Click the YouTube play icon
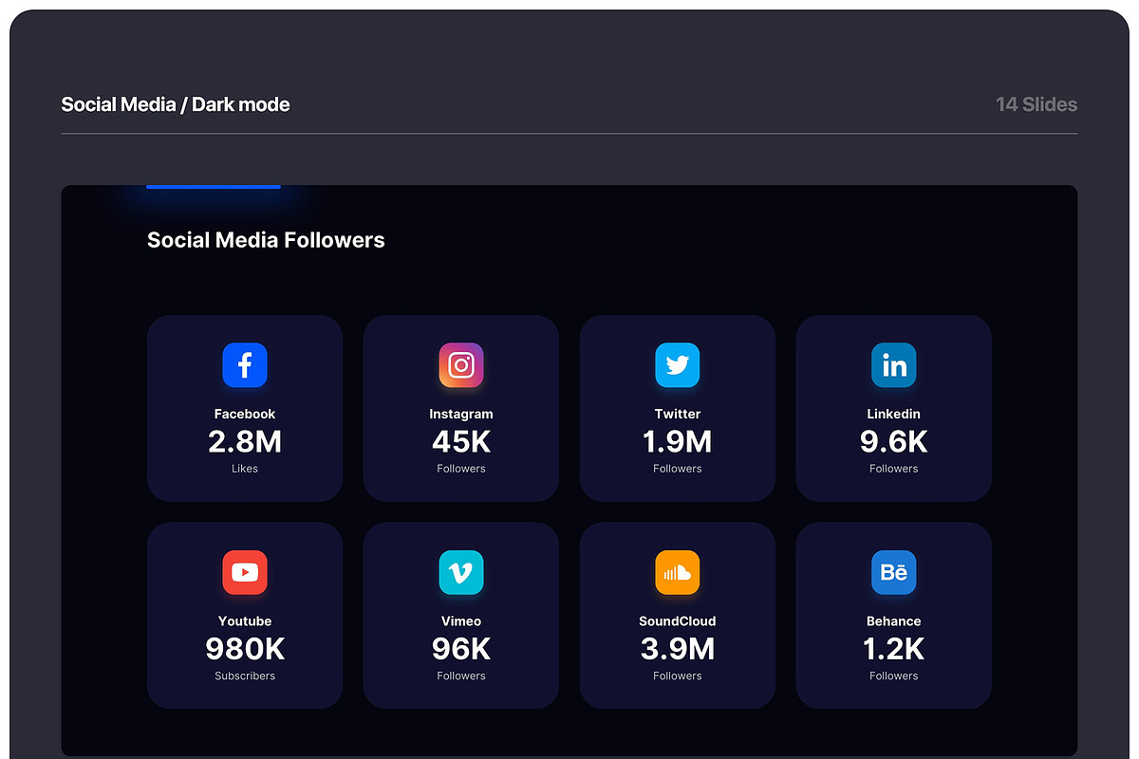The image size is (1139, 759). coord(245,572)
